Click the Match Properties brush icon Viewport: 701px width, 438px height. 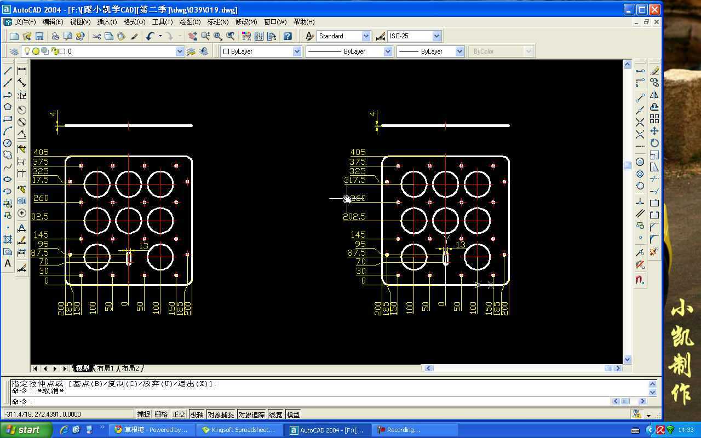coord(134,36)
